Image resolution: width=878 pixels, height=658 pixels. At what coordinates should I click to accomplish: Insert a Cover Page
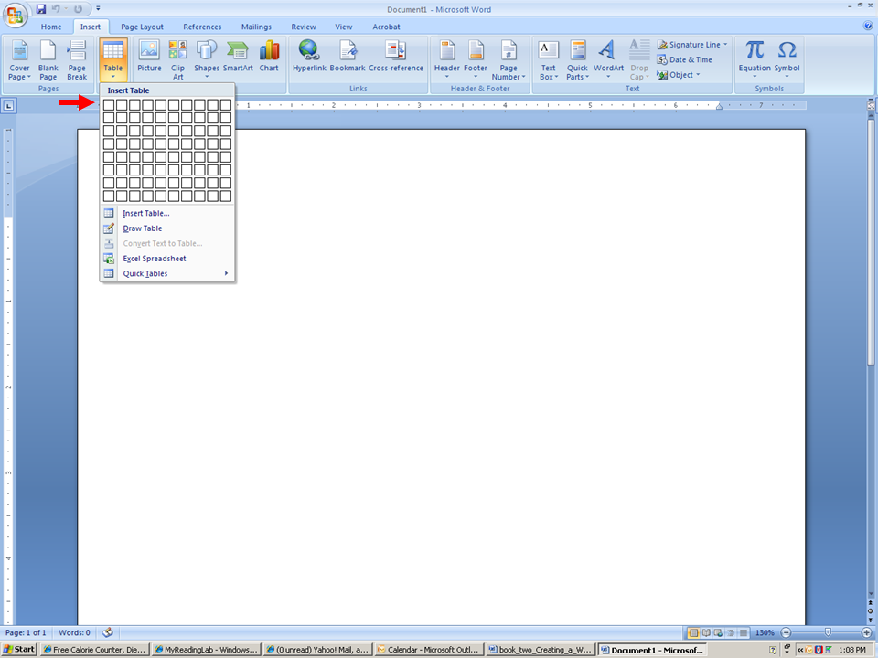[19, 60]
